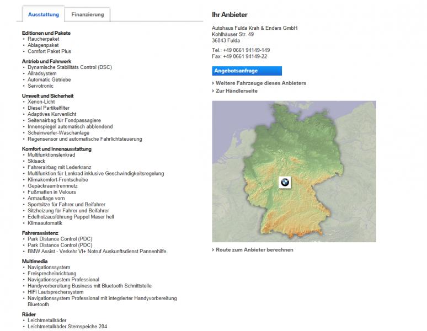427x331 pixels.
Task: Open Weitere Fahrzeuge dieses Anbieters link
Action: [260, 83]
